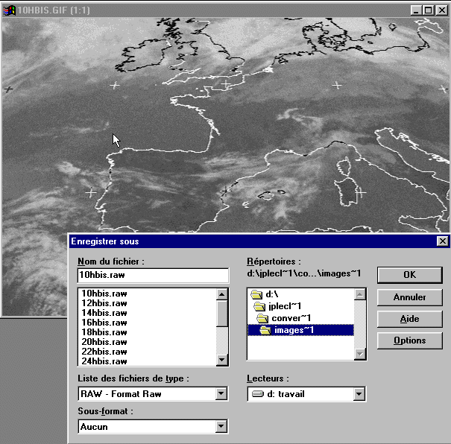Viewport: 451px width, 444px height.
Task: Open the file type list dropdown
Action: tap(221, 394)
